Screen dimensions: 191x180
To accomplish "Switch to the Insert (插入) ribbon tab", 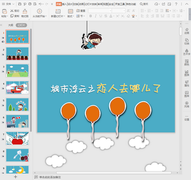I will (64, 4).
